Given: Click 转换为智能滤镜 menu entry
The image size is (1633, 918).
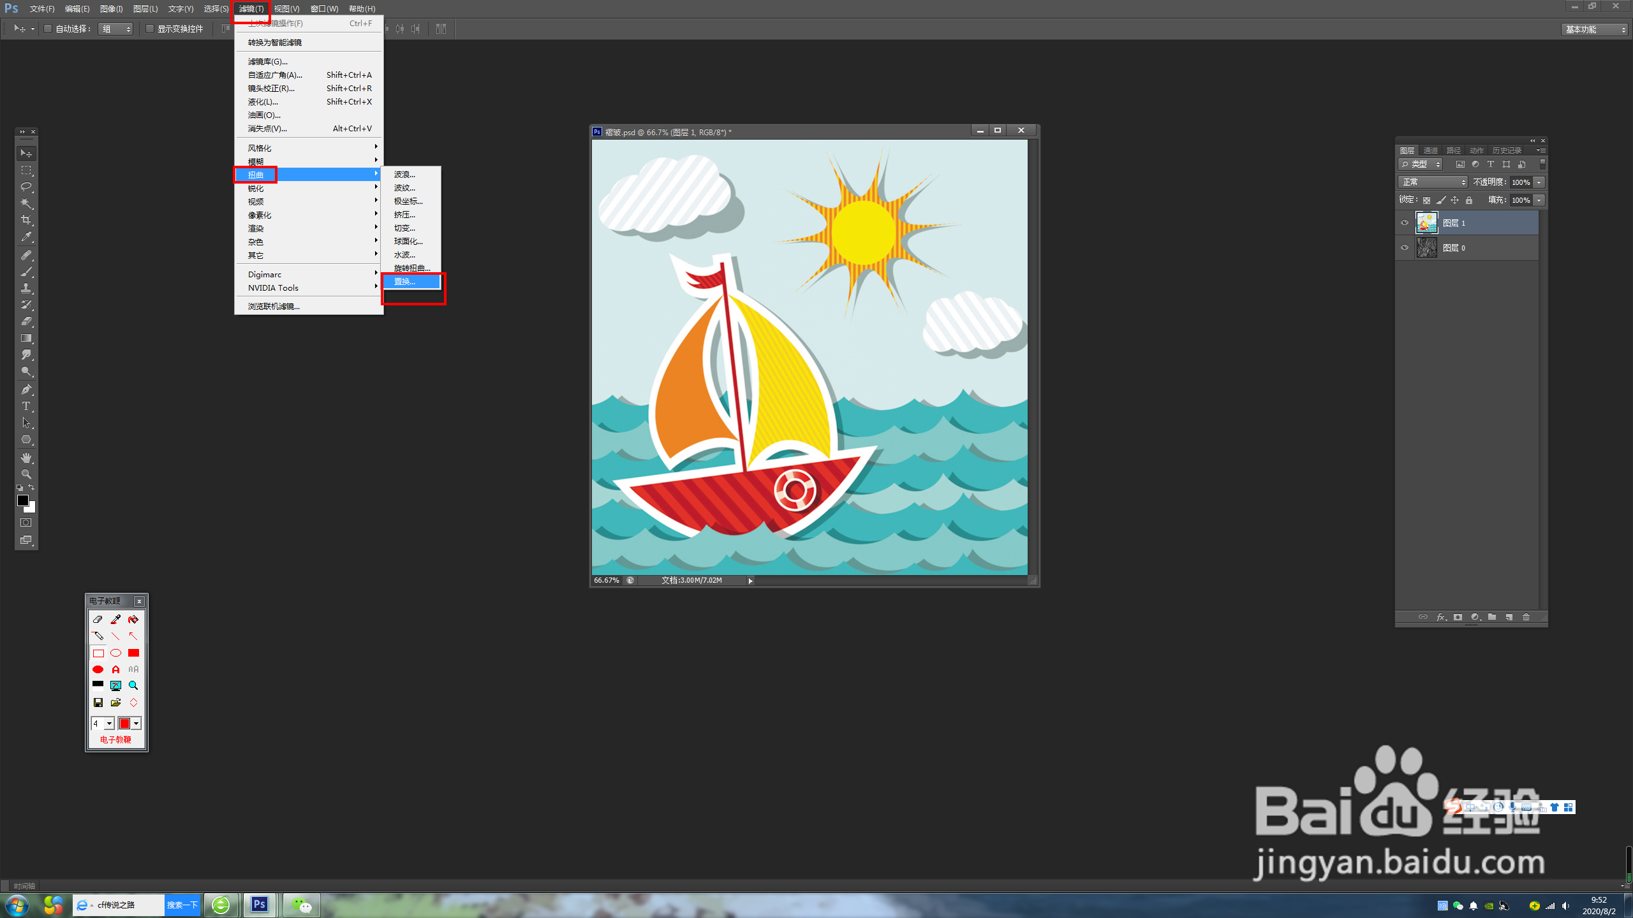Looking at the screenshot, I should click(x=274, y=42).
